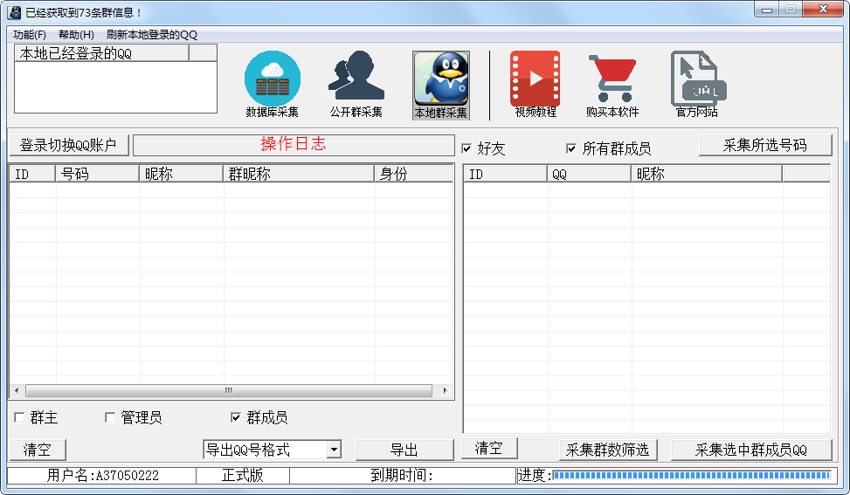Viewport: 850px width, 495px height.
Task: Expand the 导出QQ号格式 dropdown
Action: coord(334,450)
